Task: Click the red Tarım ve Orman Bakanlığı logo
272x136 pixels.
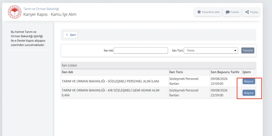Action: (x=15, y=12)
